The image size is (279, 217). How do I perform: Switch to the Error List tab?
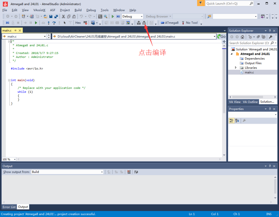[x=9, y=207]
